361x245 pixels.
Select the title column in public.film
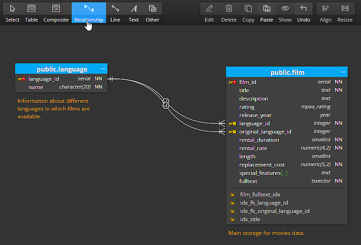(287, 90)
